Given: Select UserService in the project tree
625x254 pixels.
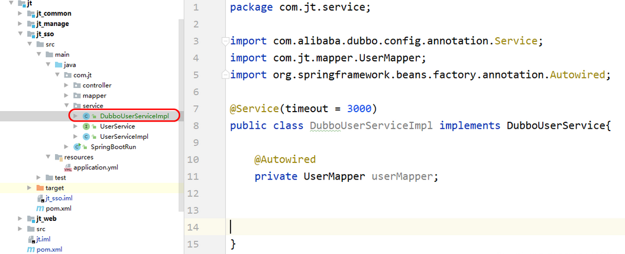Looking at the screenshot, I should point(117,126).
